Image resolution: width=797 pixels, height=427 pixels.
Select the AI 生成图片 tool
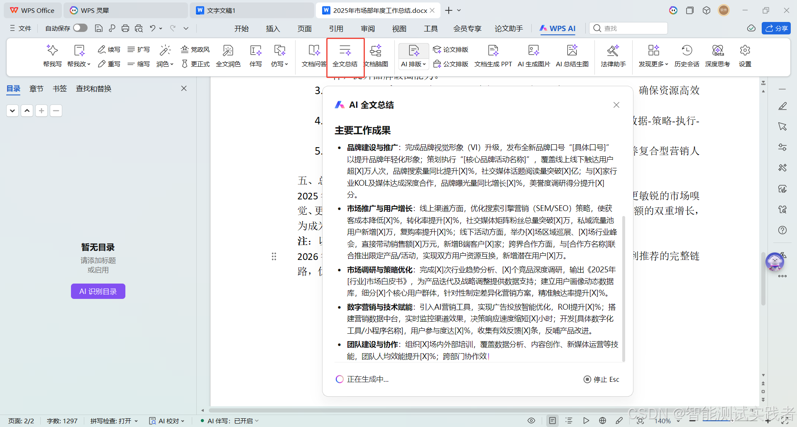(533, 56)
